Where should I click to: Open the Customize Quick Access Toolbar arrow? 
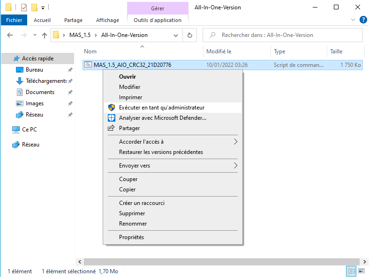43,8
